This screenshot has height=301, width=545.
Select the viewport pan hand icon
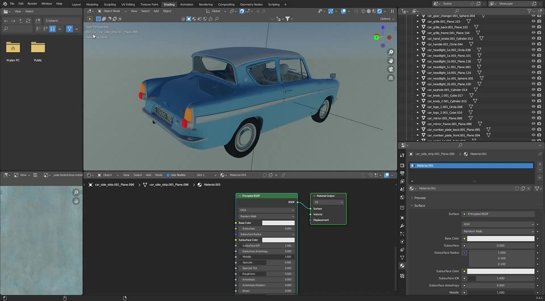[391, 61]
